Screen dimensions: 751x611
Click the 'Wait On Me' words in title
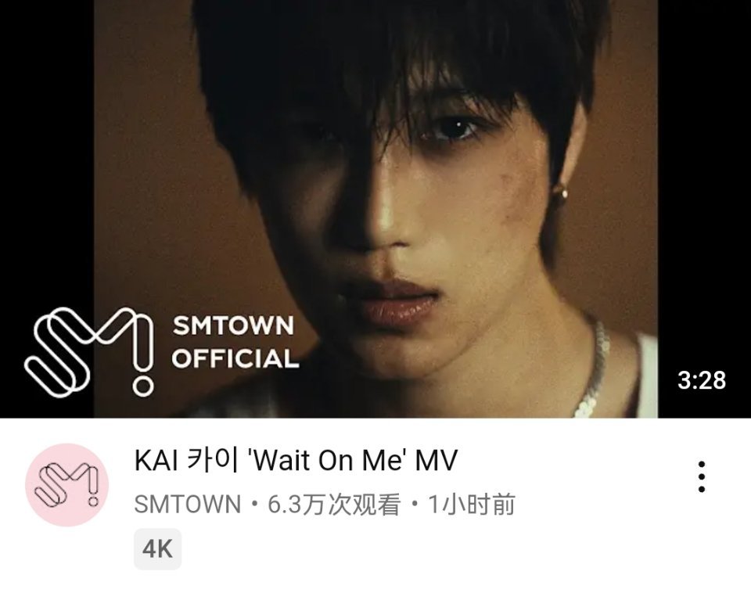pyautogui.click(x=328, y=460)
